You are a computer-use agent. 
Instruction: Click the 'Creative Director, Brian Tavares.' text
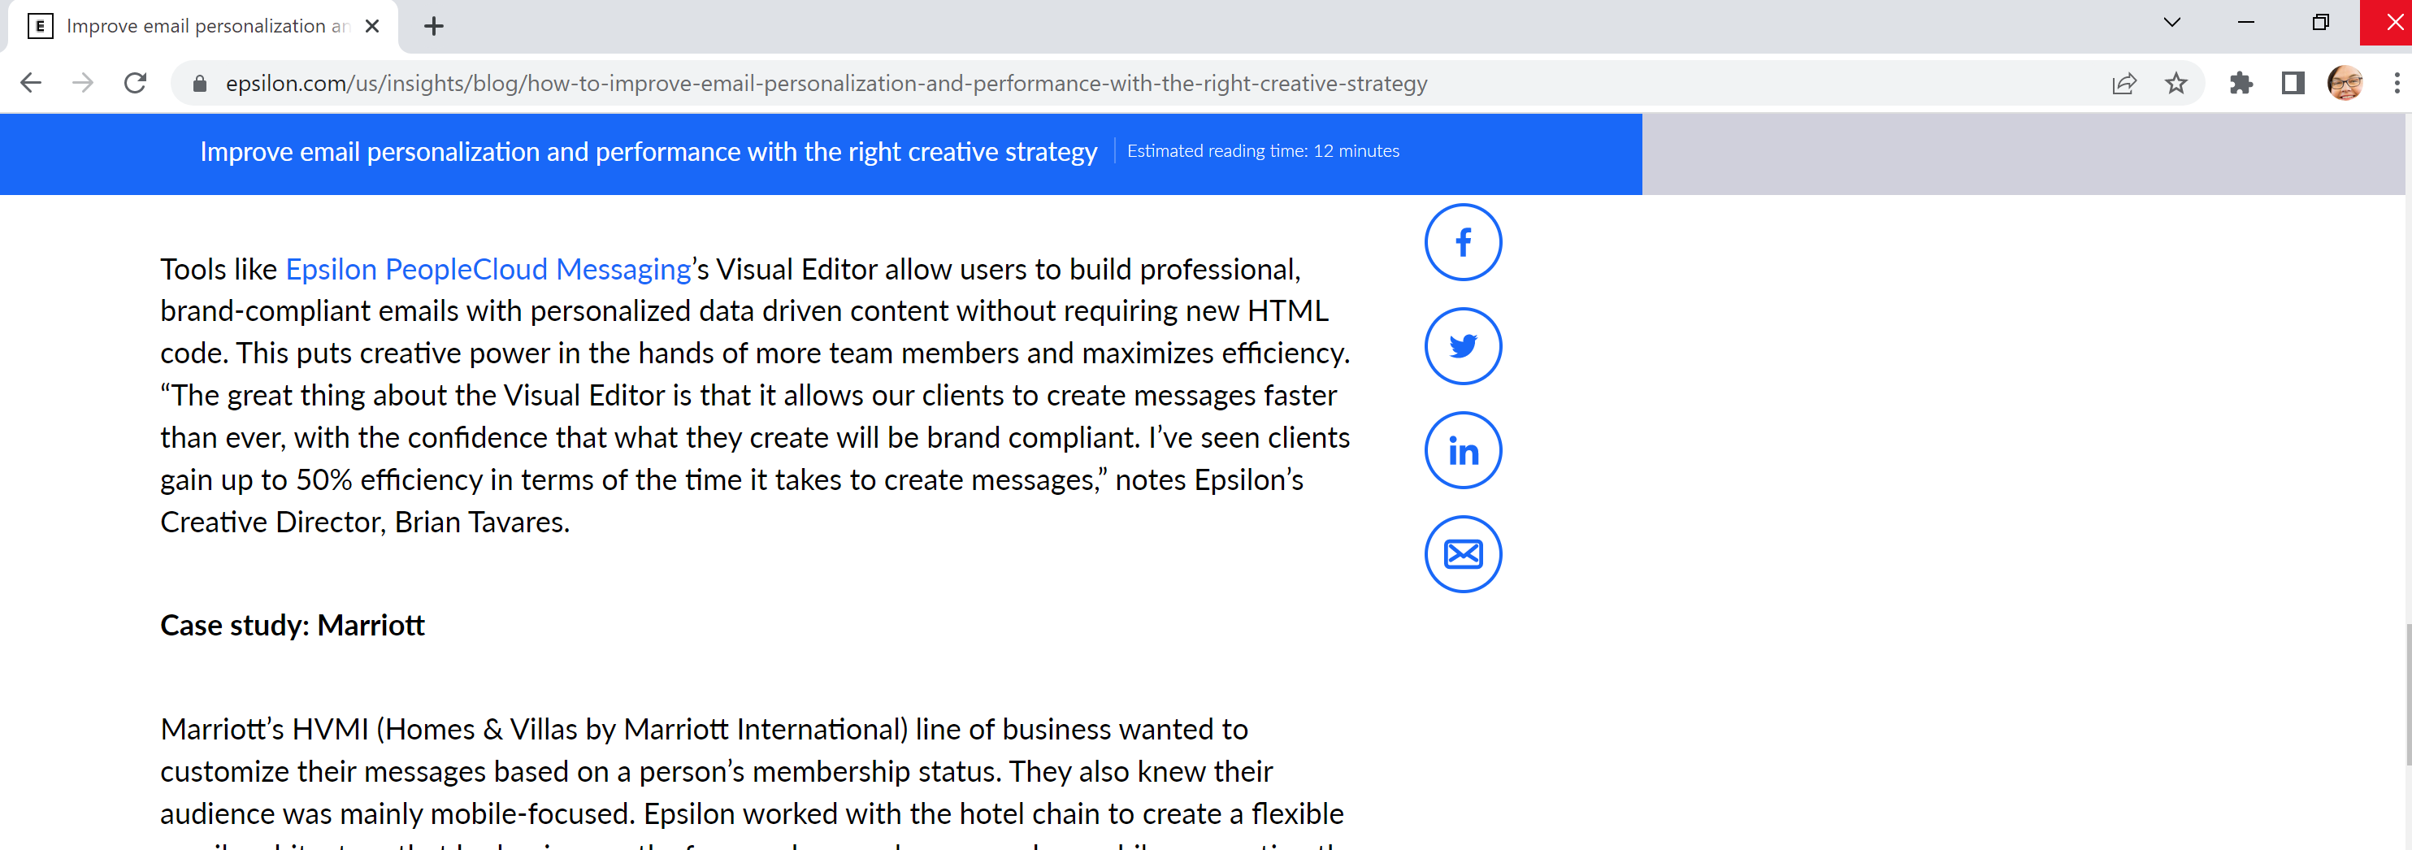point(365,523)
